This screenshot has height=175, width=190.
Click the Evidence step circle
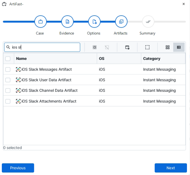pos(67,22)
